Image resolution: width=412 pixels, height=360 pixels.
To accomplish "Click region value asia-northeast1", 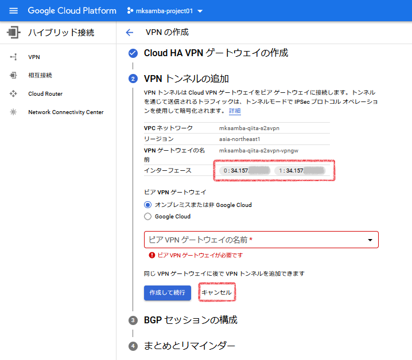I will point(239,139).
